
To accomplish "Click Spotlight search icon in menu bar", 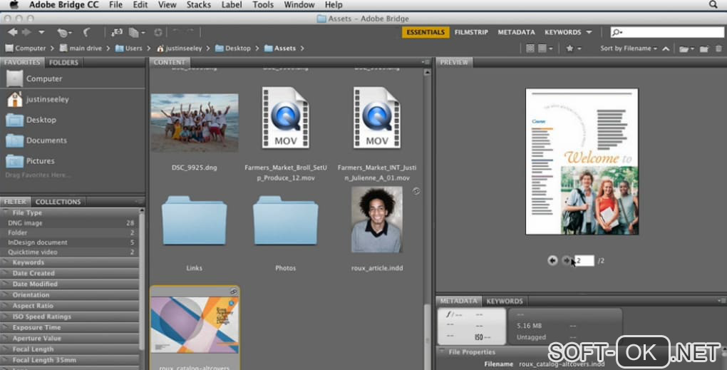I will pyautogui.click(x=713, y=5).
